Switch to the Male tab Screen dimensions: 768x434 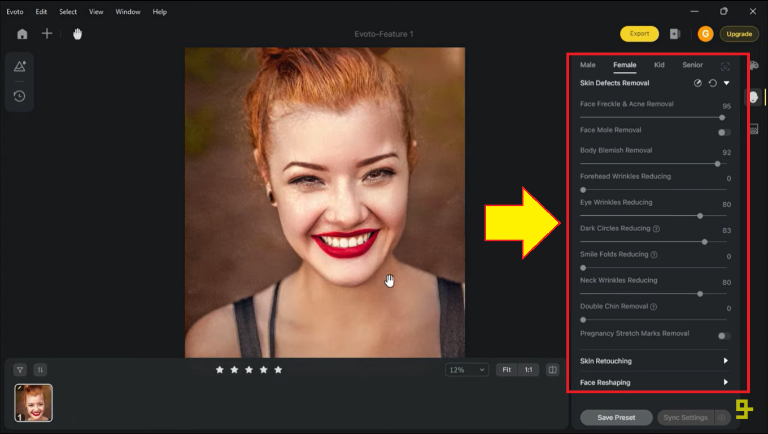coord(587,65)
